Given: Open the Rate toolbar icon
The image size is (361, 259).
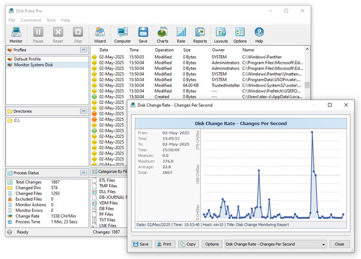Looking at the screenshot, I should [181, 35].
